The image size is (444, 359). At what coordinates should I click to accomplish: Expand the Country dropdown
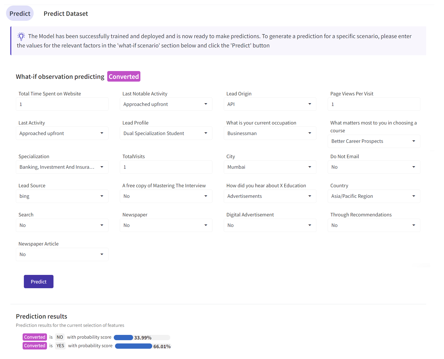[x=374, y=196]
